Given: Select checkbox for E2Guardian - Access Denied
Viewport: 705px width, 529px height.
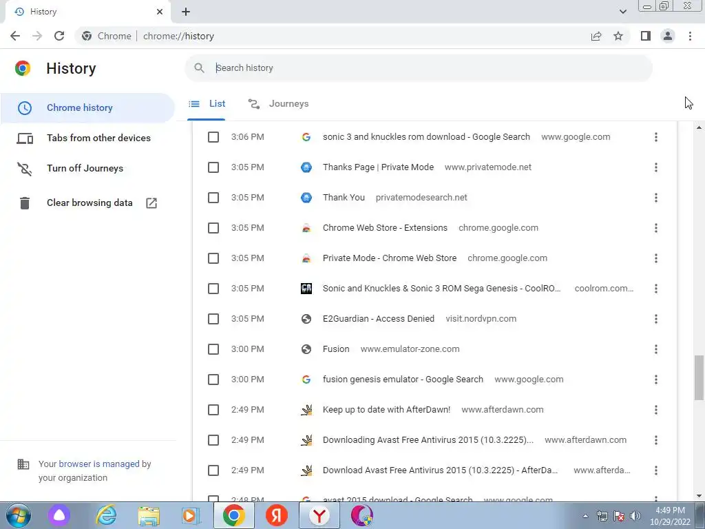Looking at the screenshot, I should pos(213,319).
